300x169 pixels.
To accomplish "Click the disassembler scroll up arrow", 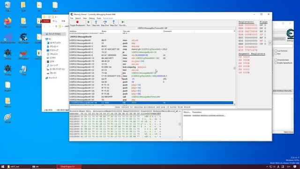I will (234, 31).
